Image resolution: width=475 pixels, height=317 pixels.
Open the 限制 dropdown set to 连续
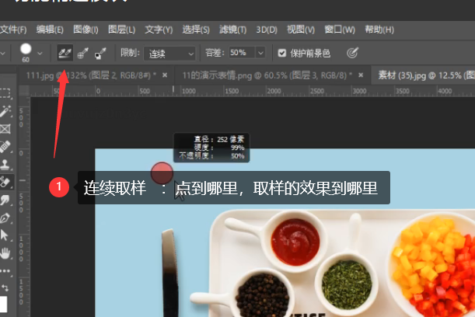point(169,54)
